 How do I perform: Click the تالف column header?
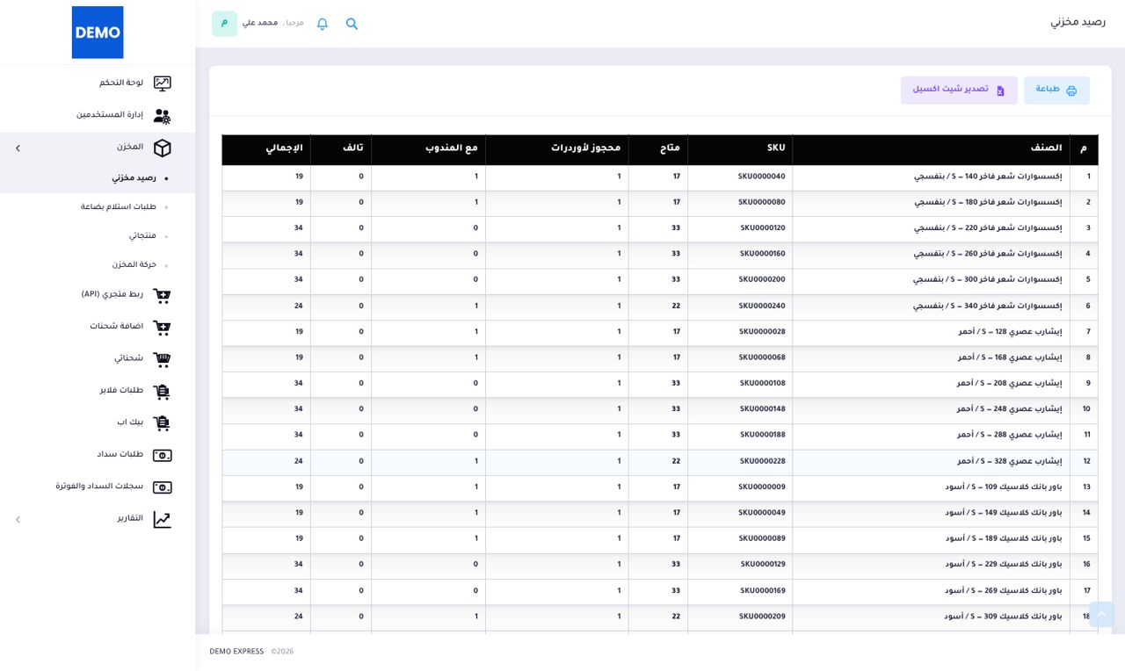(341, 149)
